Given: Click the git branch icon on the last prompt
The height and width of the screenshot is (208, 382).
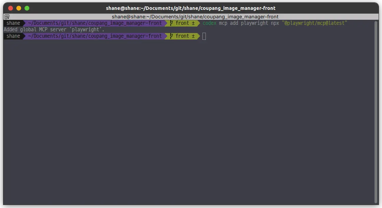Looking at the screenshot, I should tap(171, 36).
